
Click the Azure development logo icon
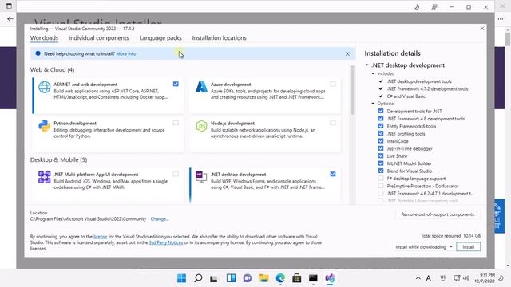[x=201, y=87]
